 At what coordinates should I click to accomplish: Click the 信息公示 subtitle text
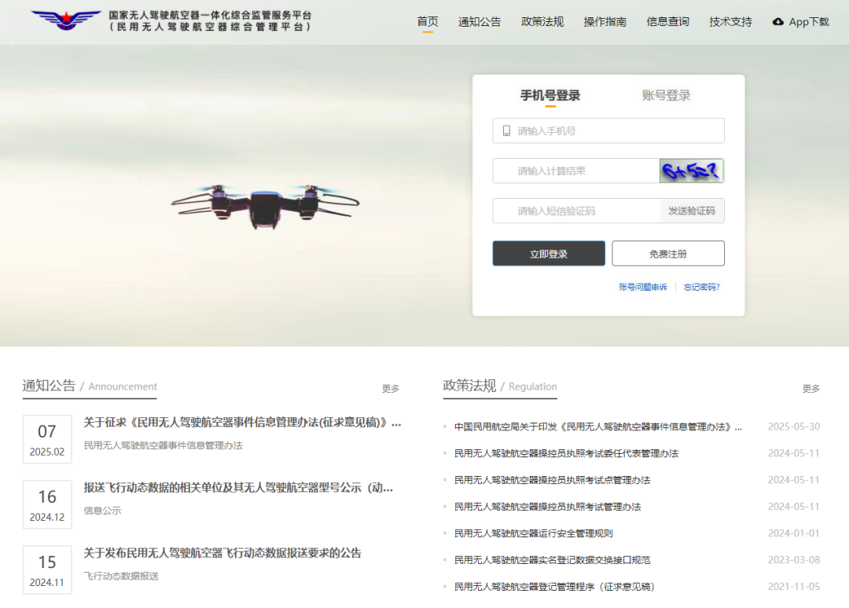(102, 511)
